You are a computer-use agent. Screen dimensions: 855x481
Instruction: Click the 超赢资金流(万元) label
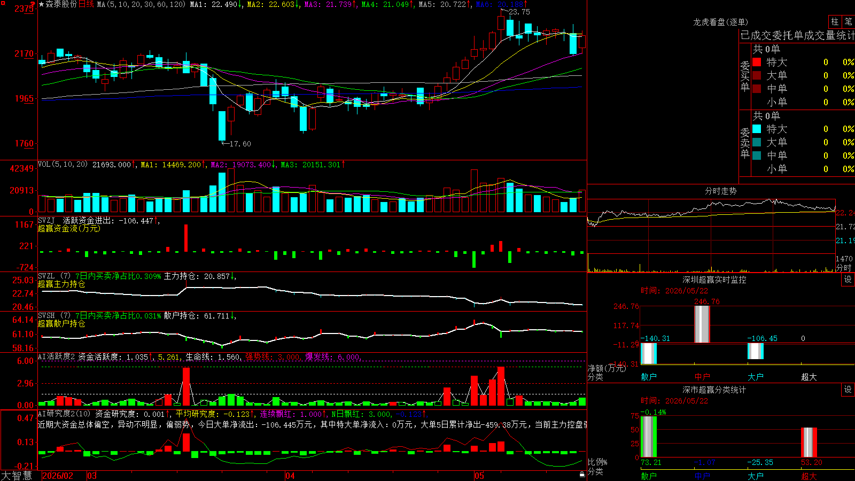tap(69, 228)
